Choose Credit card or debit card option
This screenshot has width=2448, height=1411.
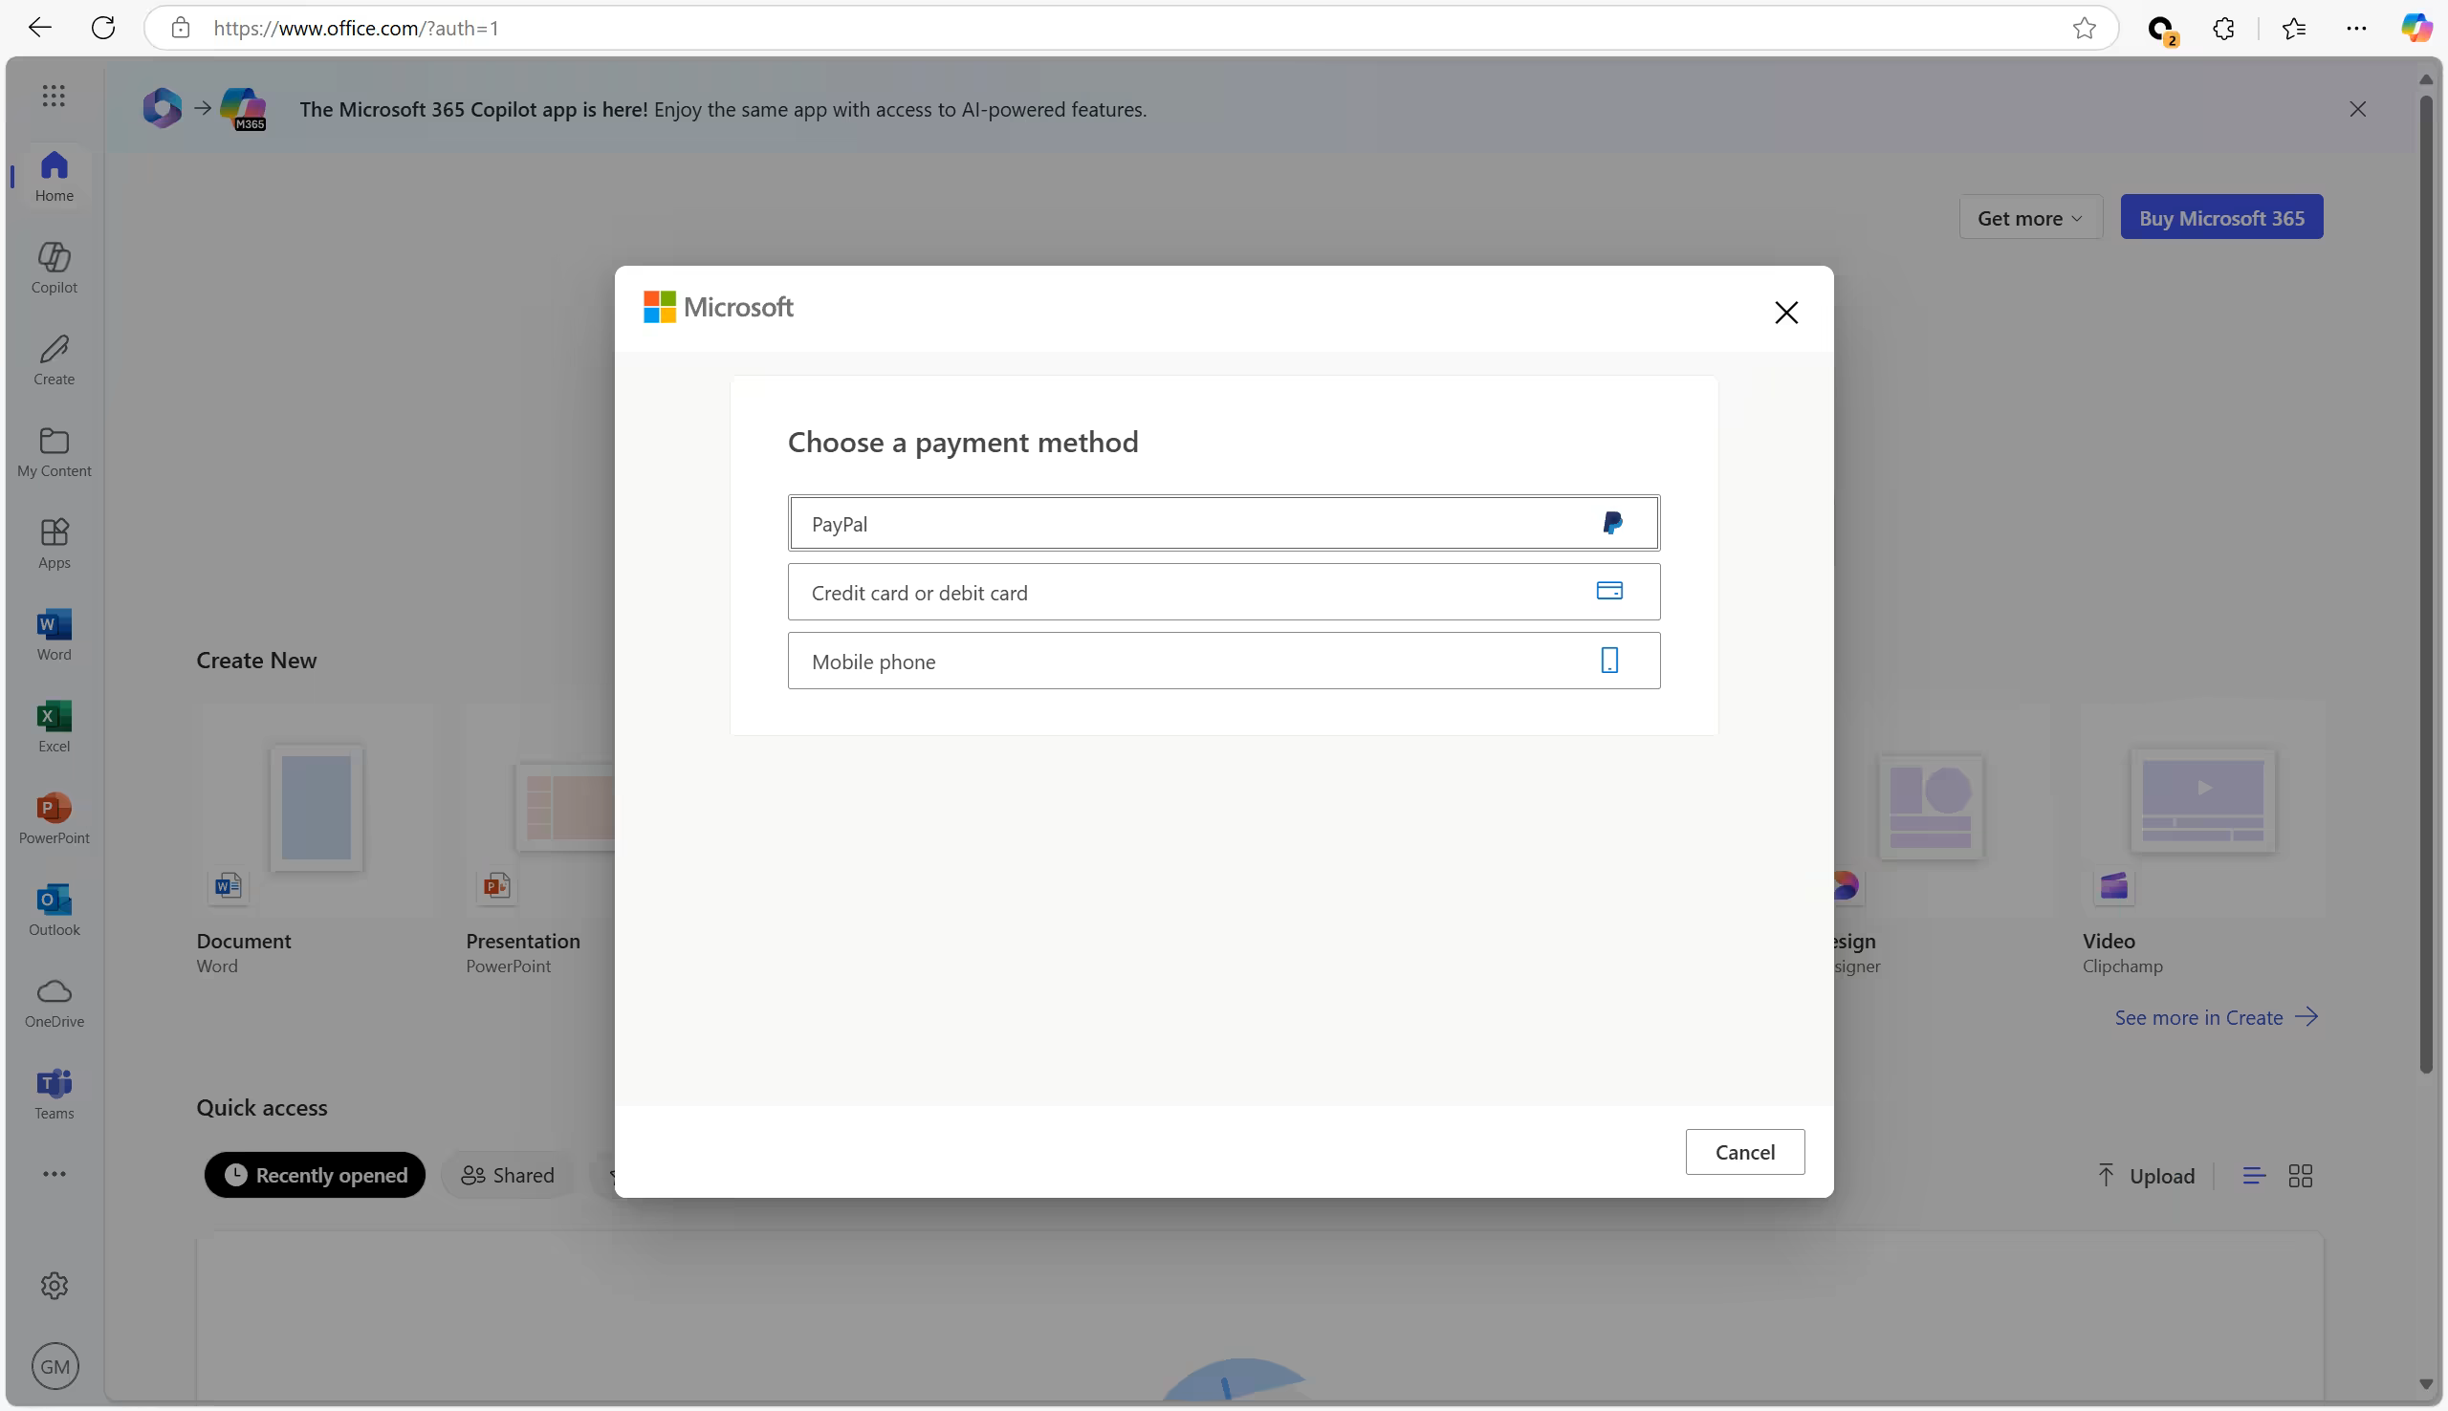point(1223,592)
